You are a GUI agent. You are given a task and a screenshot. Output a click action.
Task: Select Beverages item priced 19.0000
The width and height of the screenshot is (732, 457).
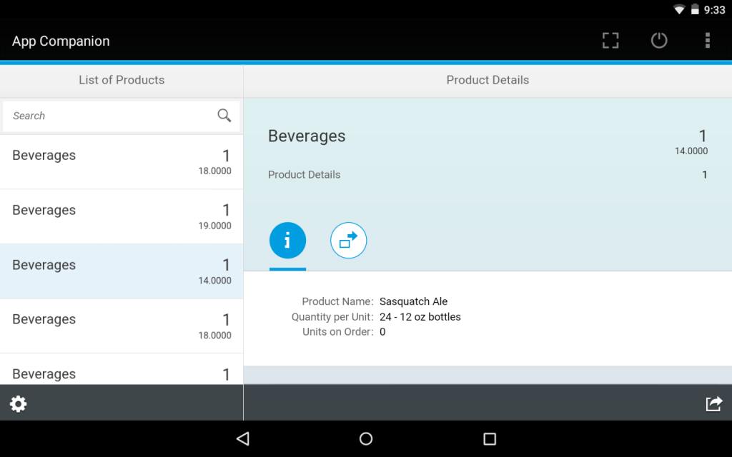[x=122, y=217]
